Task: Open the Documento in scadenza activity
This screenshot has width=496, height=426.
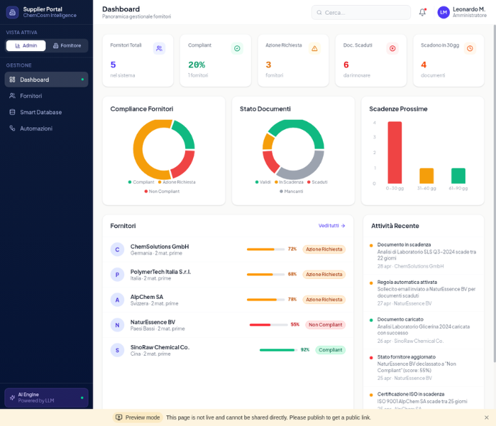Action: [x=424, y=256]
